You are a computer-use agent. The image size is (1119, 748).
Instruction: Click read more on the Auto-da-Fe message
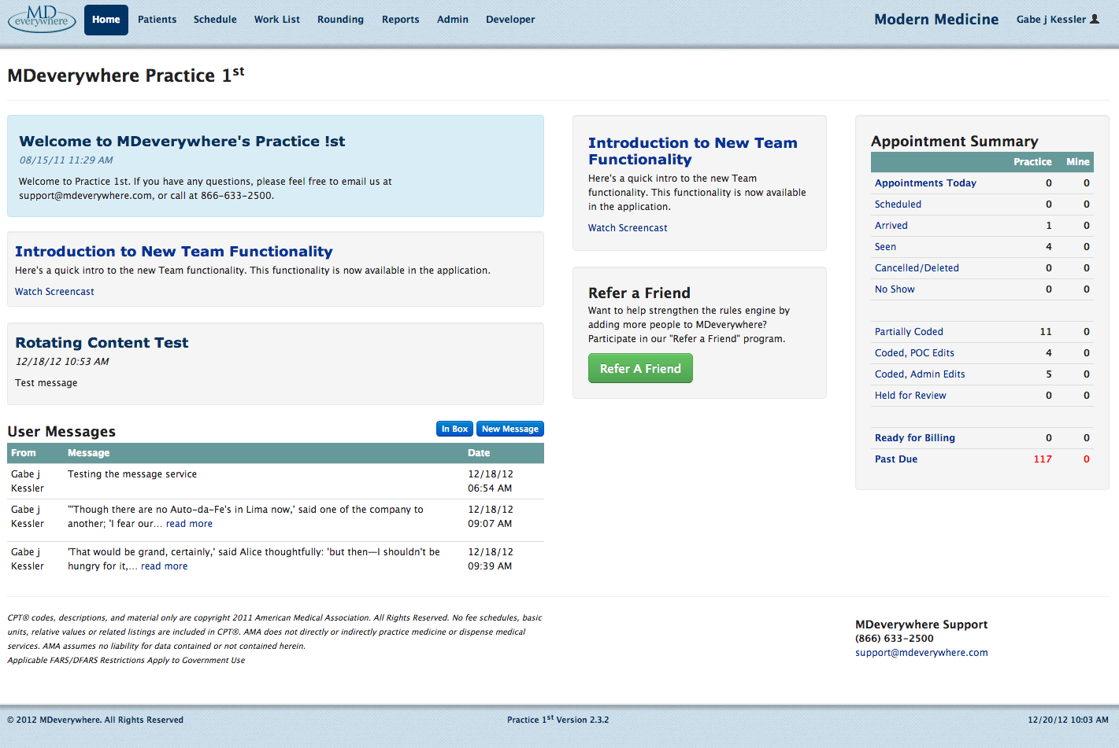(x=189, y=524)
